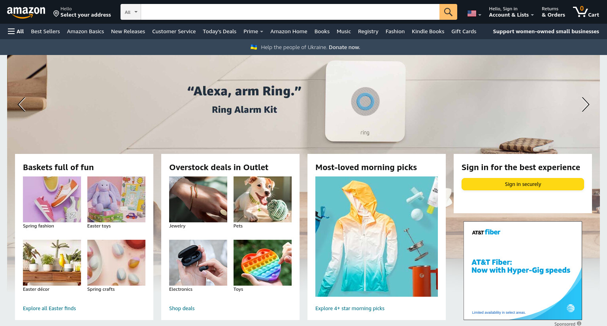Click the Sponsored ad info icon
The height and width of the screenshot is (326, 607).
point(579,324)
